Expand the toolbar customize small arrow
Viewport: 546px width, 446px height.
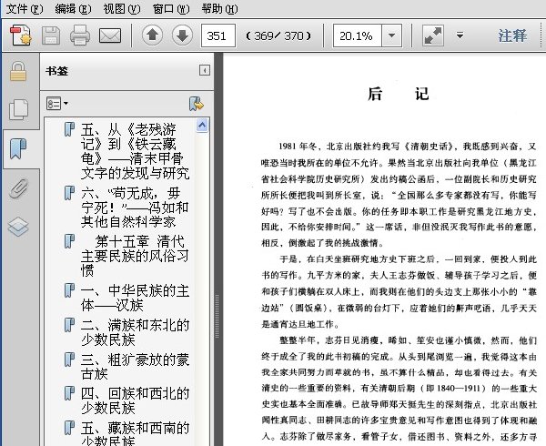tap(460, 35)
